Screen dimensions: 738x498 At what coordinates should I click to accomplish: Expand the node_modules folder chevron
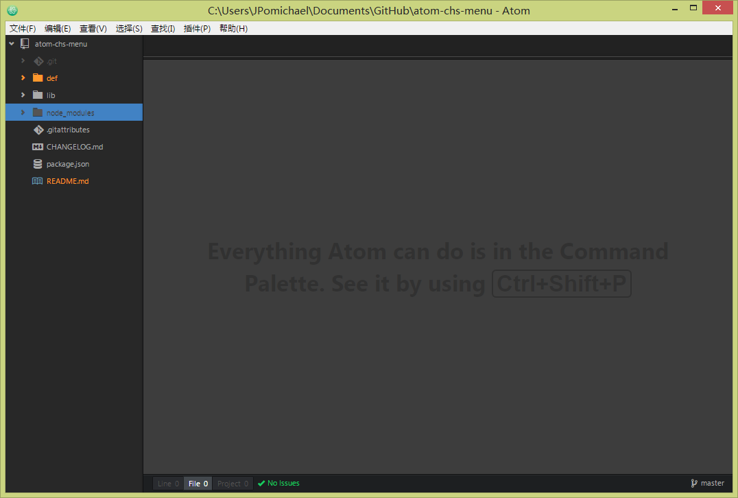click(23, 112)
